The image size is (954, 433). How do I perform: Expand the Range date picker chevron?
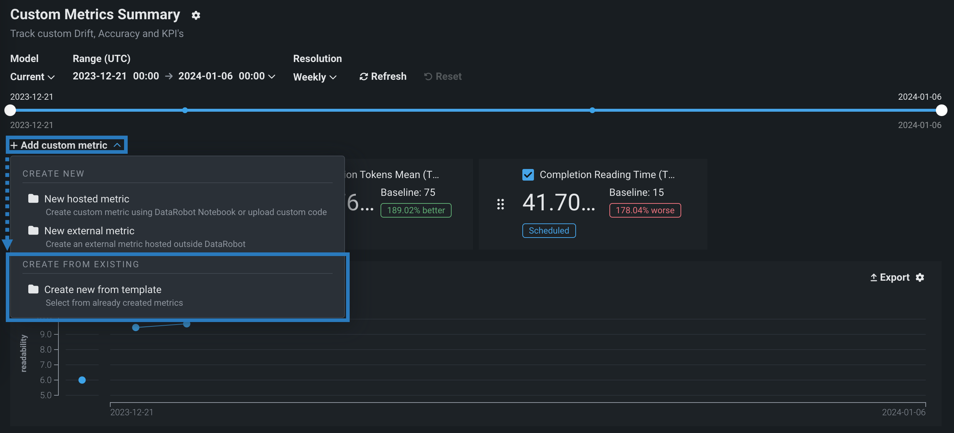pos(272,76)
